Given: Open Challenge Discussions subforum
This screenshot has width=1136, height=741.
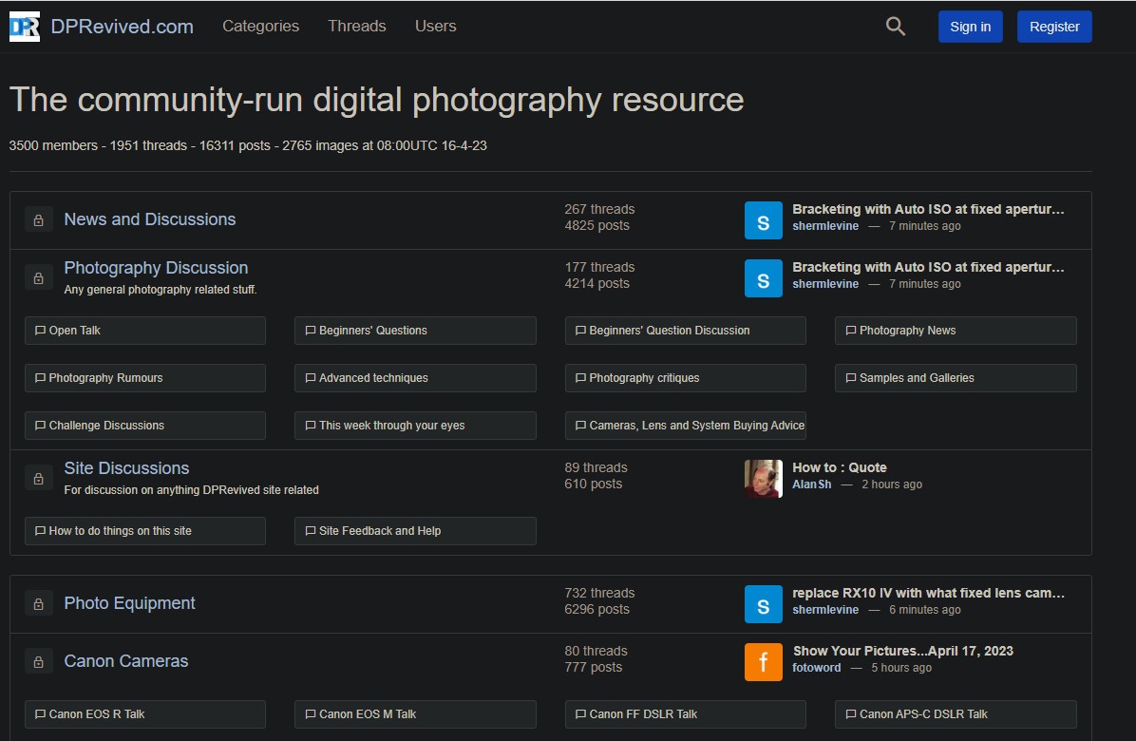Looking at the screenshot, I should [x=145, y=426].
